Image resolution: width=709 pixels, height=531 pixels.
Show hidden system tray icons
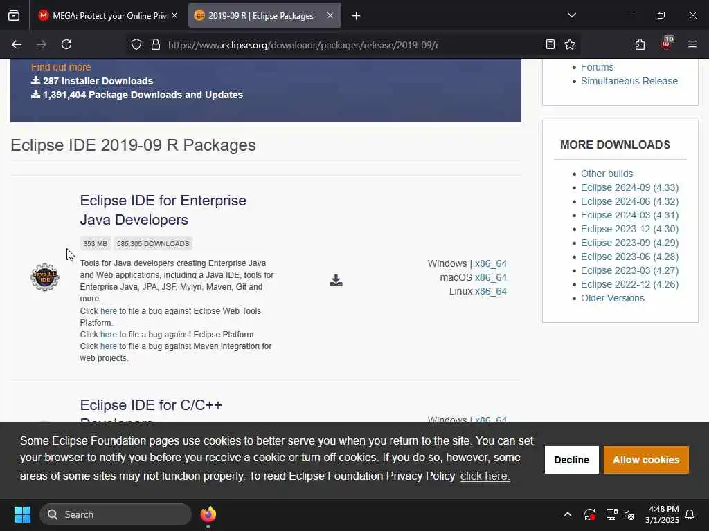568,514
